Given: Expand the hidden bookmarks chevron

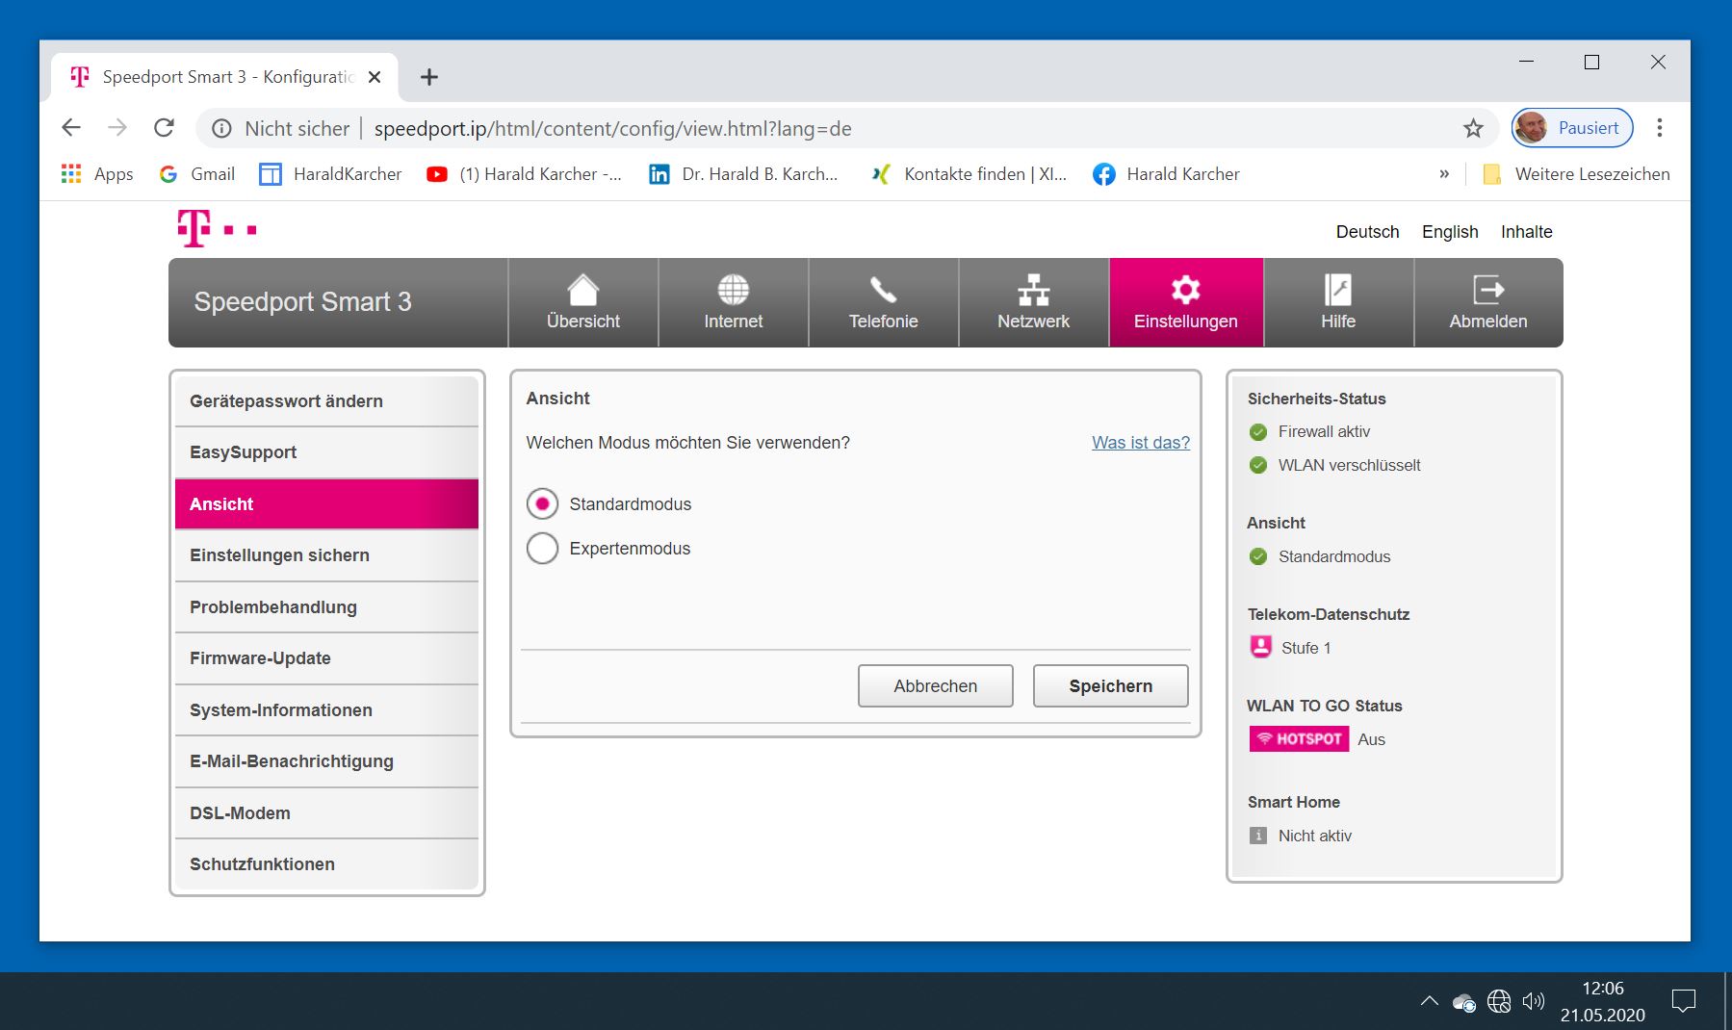Looking at the screenshot, I should 1444,174.
